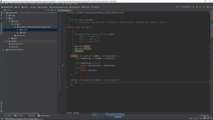Click the disabled Stop icon in toolbar
This screenshot has width=213, height=120.
point(203,7)
